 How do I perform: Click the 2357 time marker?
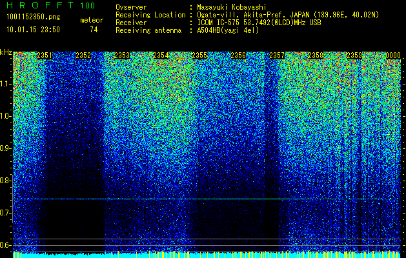tap(277, 55)
